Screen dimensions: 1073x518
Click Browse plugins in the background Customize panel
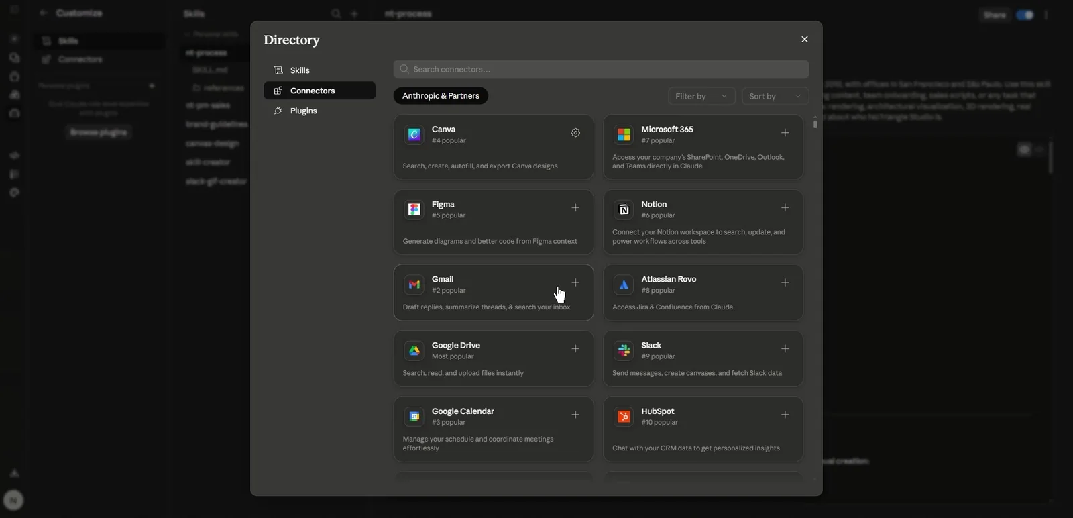coord(99,132)
